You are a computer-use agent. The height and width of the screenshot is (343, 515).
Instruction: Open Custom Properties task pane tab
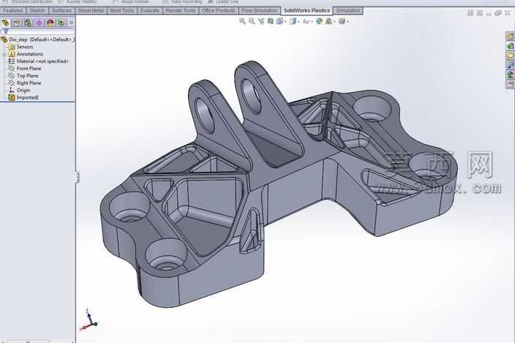click(x=510, y=84)
